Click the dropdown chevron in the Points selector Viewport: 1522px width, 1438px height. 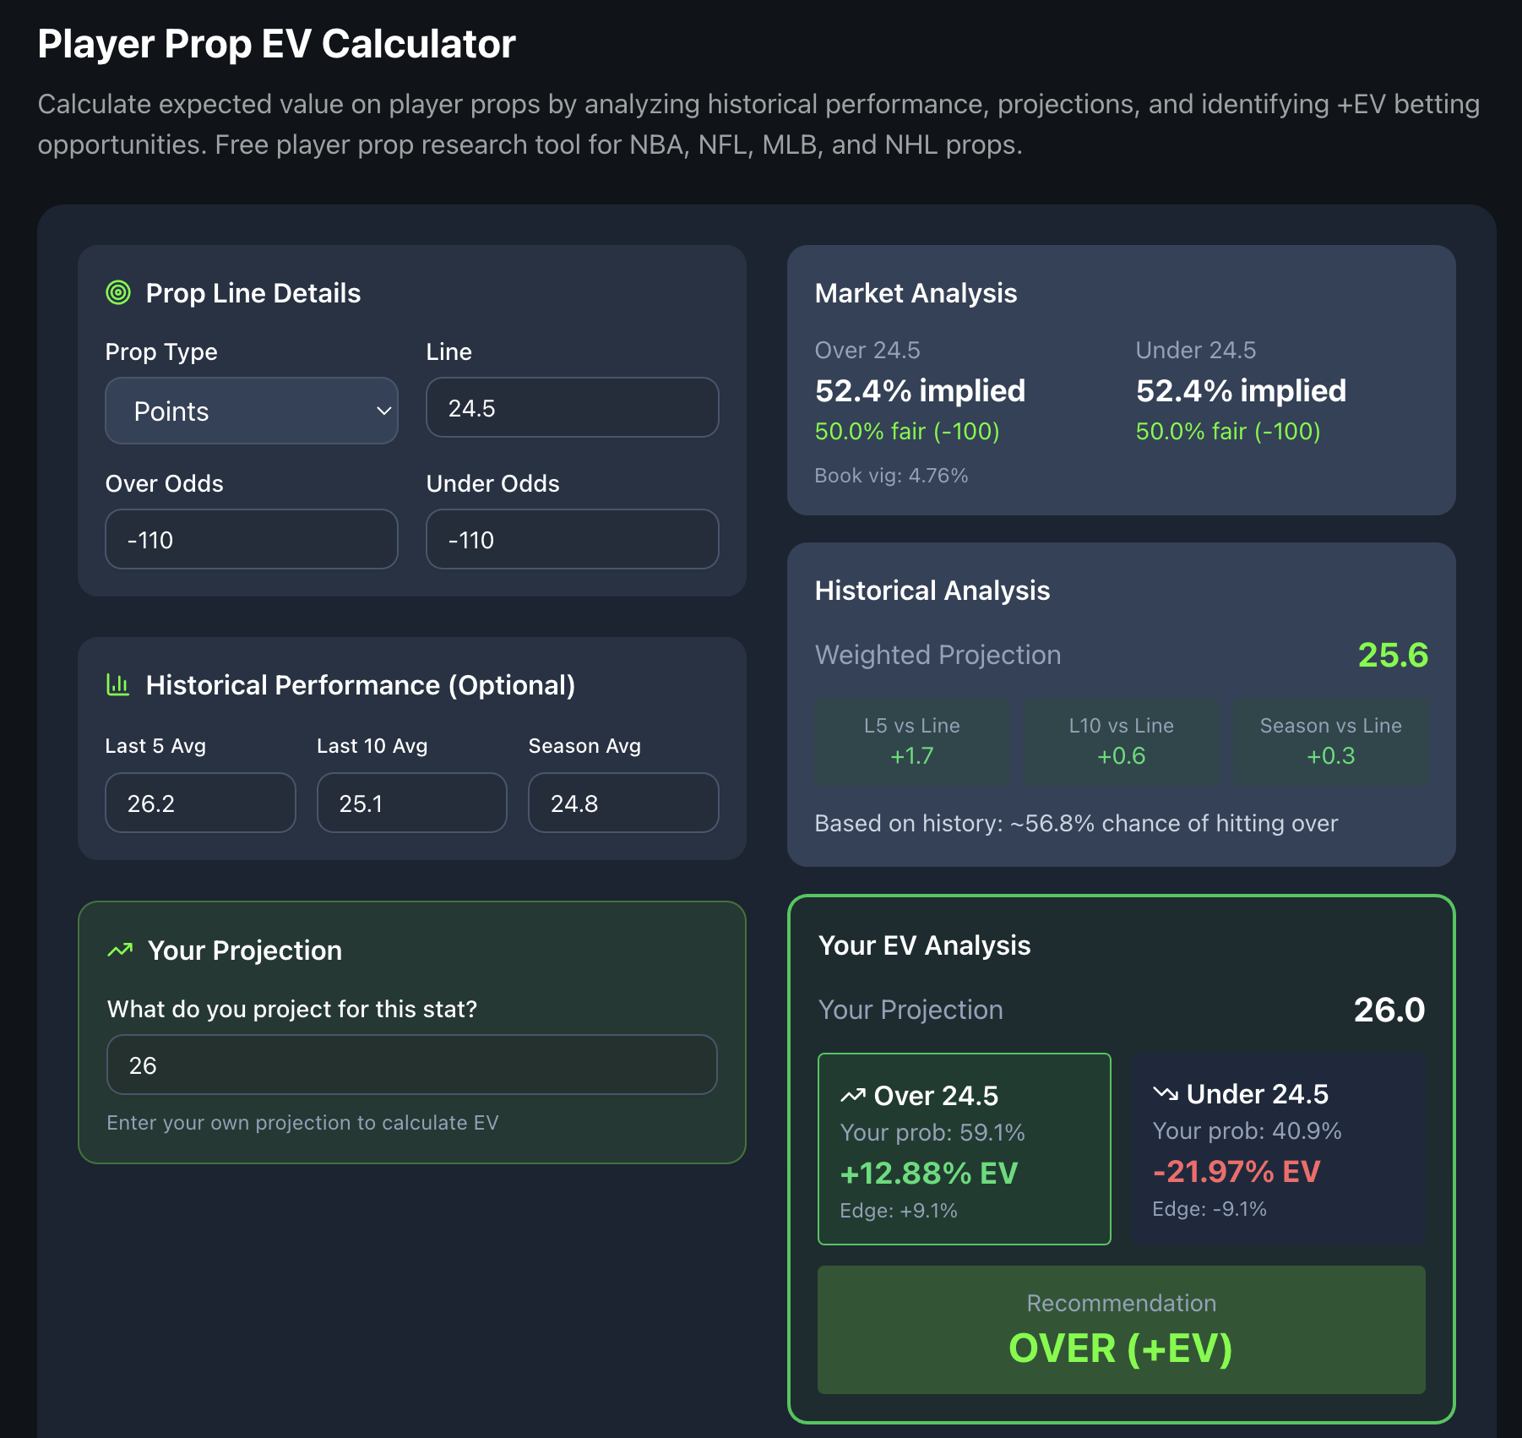[384, 411]
